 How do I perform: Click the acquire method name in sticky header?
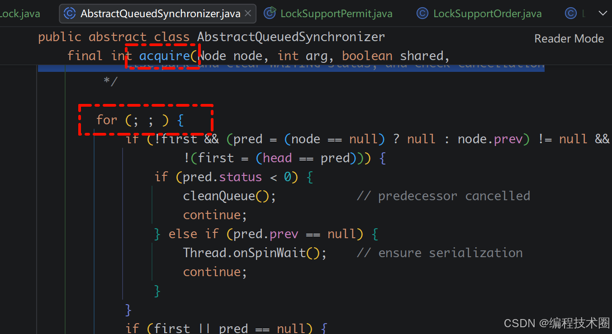pos(165,56)
